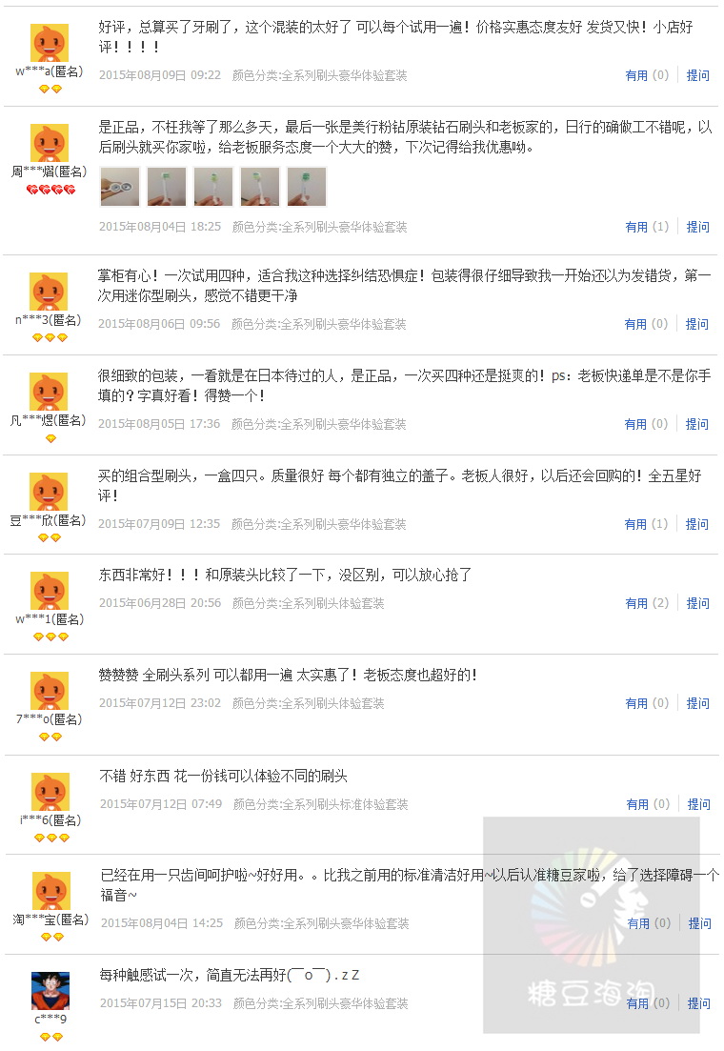
Task: Click yellow diamond badges under w***1
Action: pos(50,637)
